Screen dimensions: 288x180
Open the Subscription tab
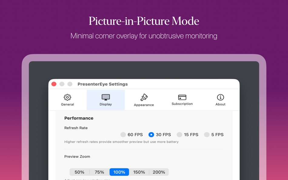(x=182, y=100)
